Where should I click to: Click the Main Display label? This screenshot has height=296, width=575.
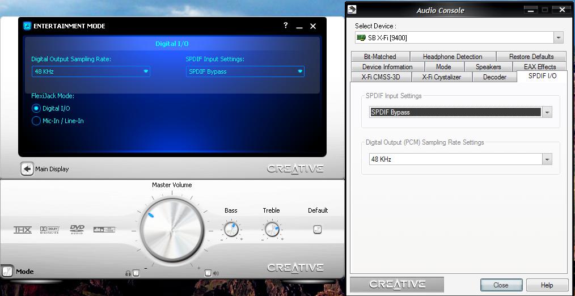(52, 169)
